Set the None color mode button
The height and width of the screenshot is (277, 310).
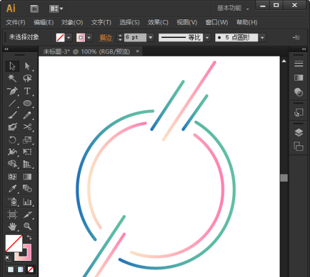pyautogui.click(x=30, y=270)
